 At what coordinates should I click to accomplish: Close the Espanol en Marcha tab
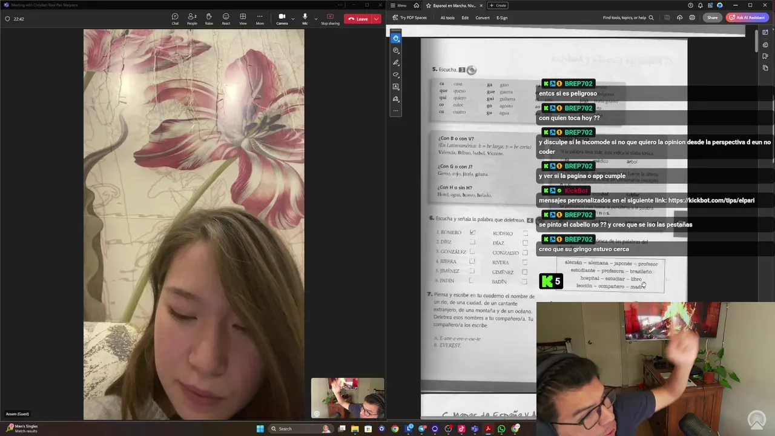[482, 5]
